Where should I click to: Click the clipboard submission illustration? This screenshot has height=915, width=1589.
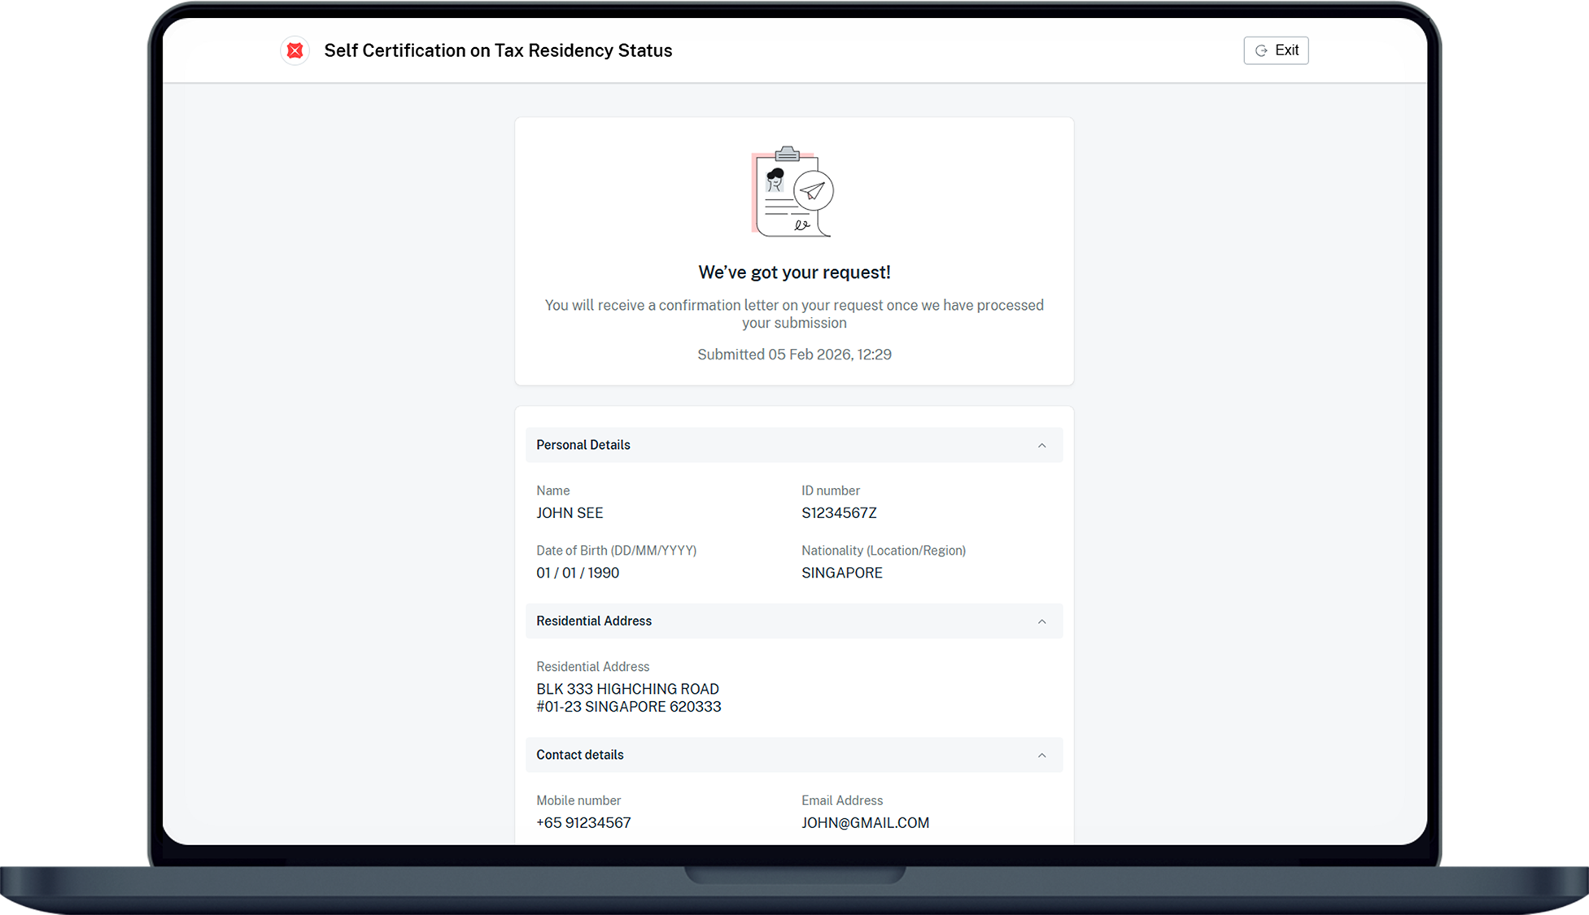click(x=792, y=192)
